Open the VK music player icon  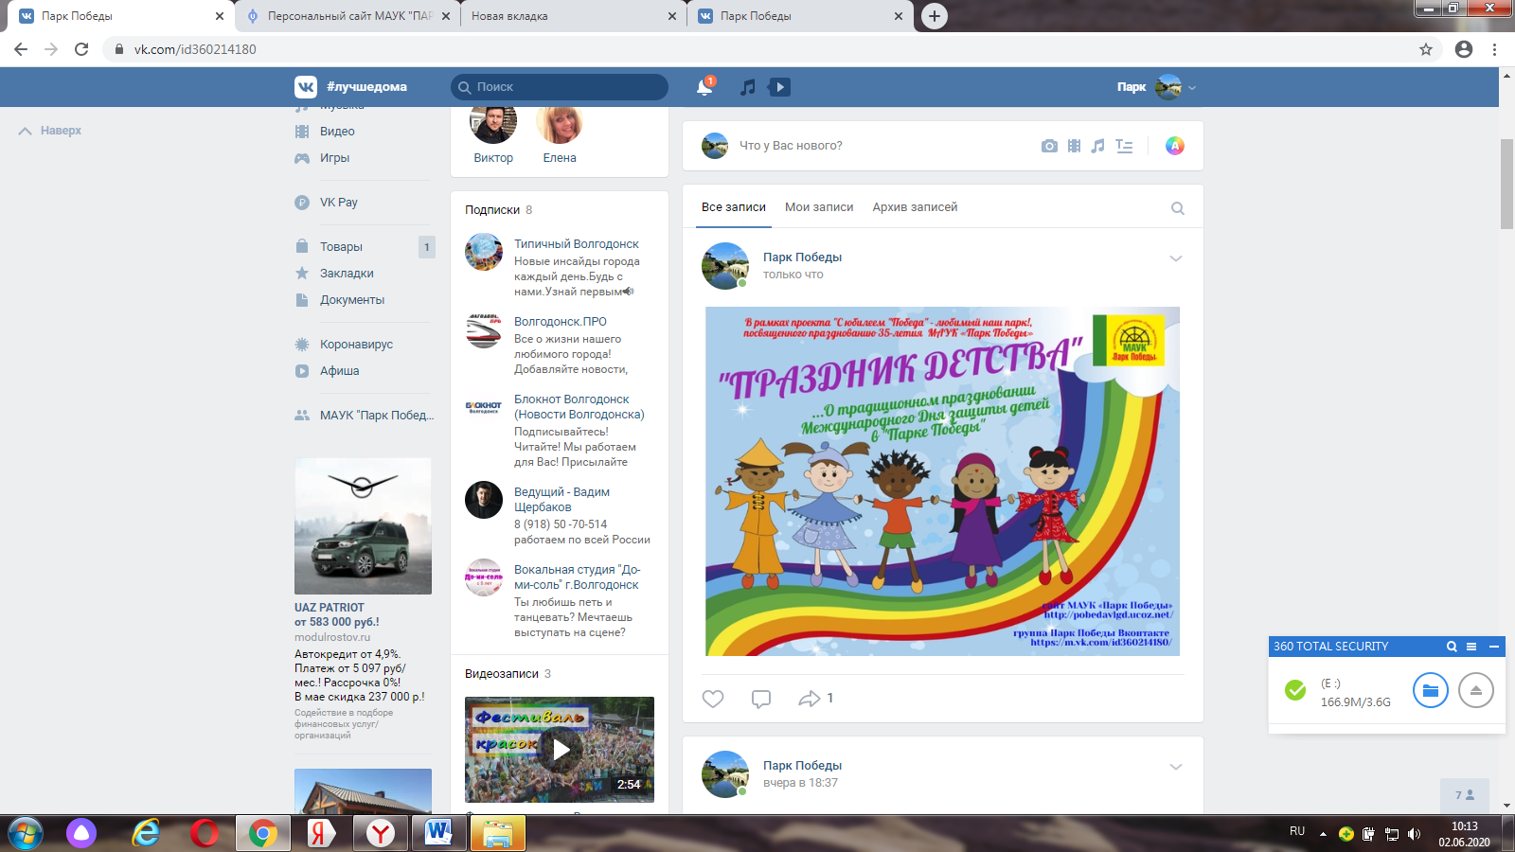click(x=748, y=87)
